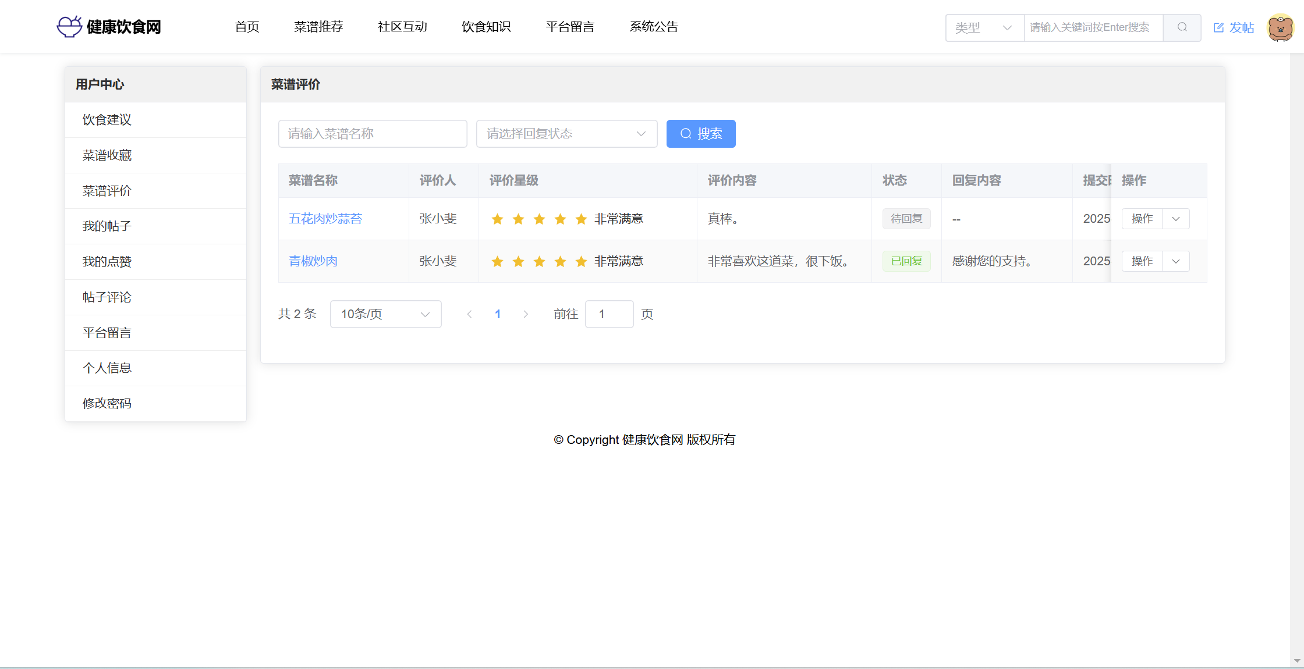The height and width of the screenshot is (669, 1304).
Task: Click the 请输入菜谱名称 input field
Action: click(x=373, y=134)
